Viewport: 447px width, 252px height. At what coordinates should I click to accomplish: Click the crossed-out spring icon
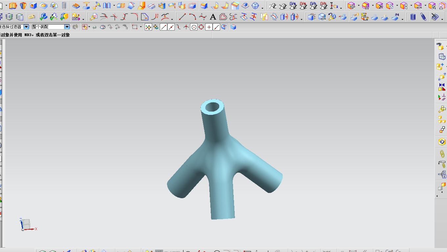pyautogui.click(x=435, y=17)
